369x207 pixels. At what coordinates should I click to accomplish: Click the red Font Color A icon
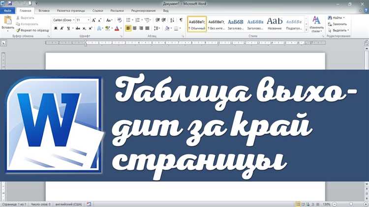coord(117,29)
